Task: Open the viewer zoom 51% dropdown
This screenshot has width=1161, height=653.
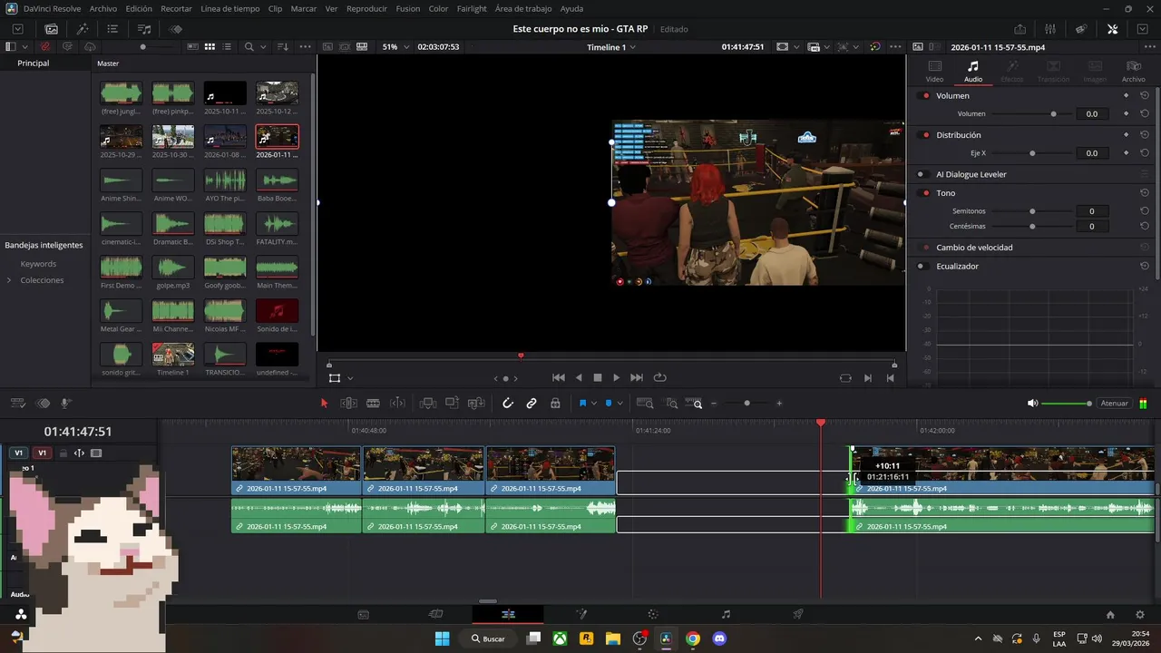Action: point(395,46)
